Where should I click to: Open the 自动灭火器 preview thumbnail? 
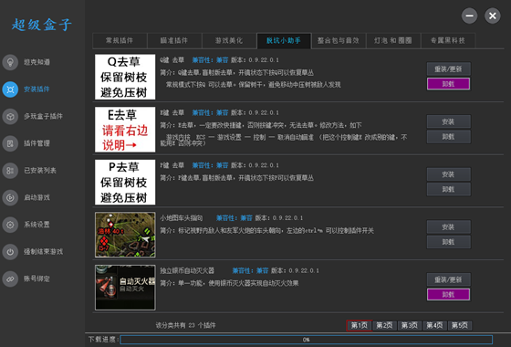pos(125,288)
